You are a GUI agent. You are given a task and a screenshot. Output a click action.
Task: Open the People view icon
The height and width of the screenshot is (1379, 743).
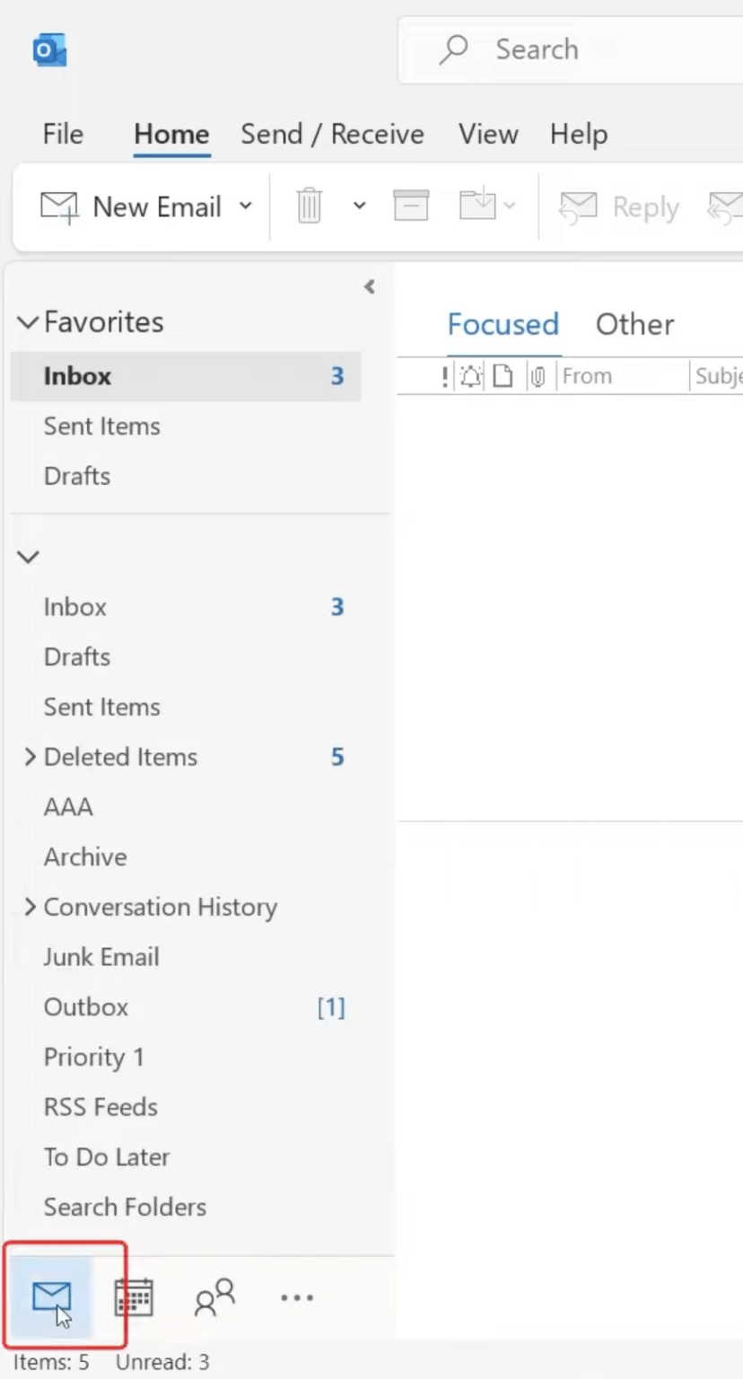(x=213, y=1296)
